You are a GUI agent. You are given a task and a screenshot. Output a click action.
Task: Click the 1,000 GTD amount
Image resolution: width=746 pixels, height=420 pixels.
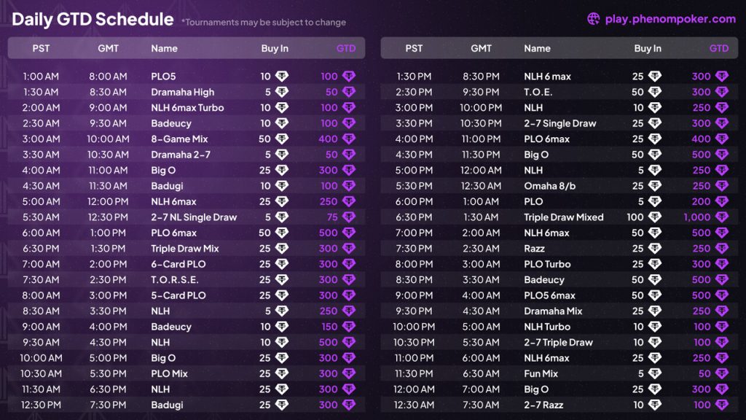pos(696,217)
